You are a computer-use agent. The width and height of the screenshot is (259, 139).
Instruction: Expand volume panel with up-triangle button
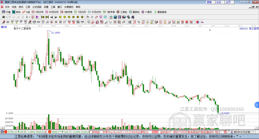(2, 128)
